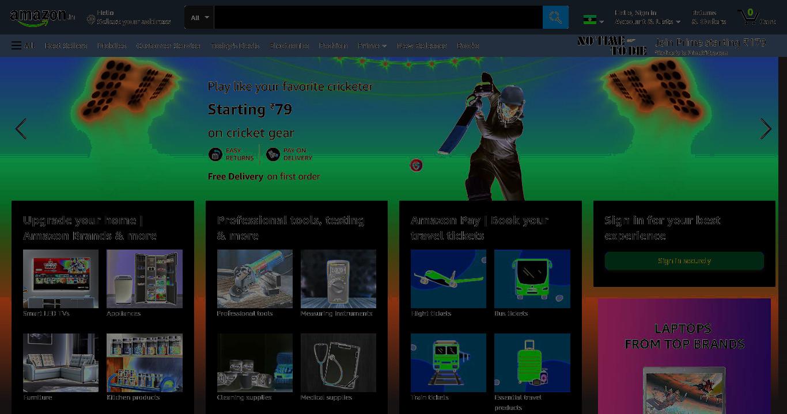Image resolution: width=787 pixels, height=414 pixels.
Task: Click the Easy Returns icon
Action: pos(215,154)
